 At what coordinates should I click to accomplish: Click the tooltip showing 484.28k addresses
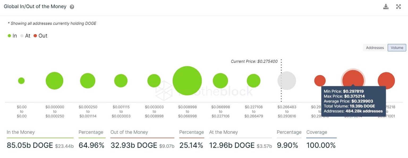(353, 101)
